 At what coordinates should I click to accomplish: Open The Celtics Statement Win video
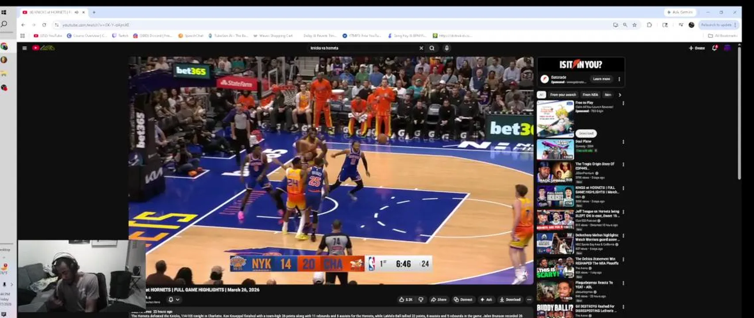pos(555,268)
